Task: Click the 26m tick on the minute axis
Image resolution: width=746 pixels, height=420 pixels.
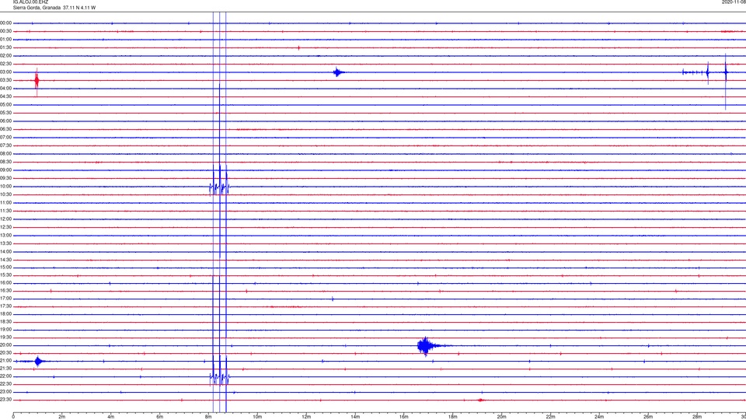Action: (x=648, y=417)
